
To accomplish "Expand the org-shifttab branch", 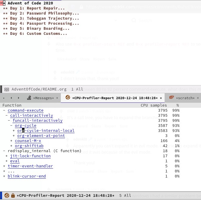I will tap(11, 146).
